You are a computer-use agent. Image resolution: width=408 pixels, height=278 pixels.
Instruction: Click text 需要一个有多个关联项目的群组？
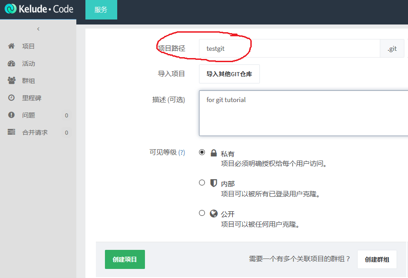300,259
